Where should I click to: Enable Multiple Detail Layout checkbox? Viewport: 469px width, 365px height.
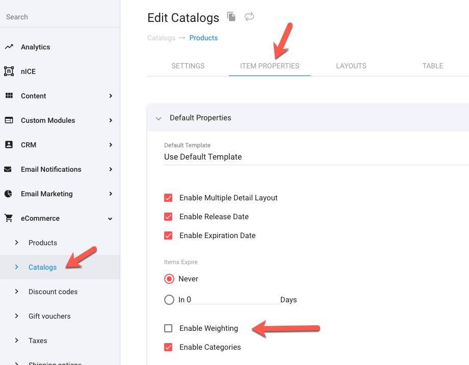click(x=168, y=198)
